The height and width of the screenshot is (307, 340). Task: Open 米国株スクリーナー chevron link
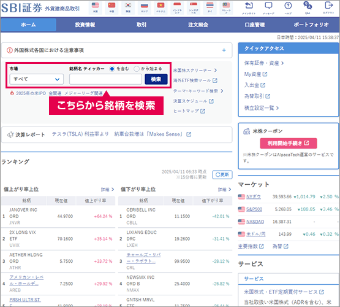click(195, 70)
